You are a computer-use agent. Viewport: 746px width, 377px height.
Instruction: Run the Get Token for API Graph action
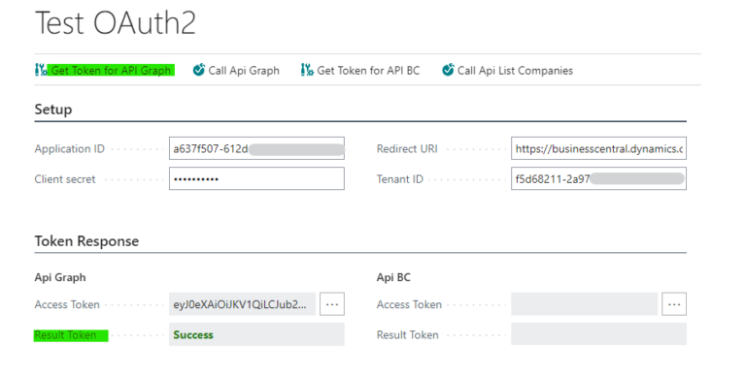(111, 71)
